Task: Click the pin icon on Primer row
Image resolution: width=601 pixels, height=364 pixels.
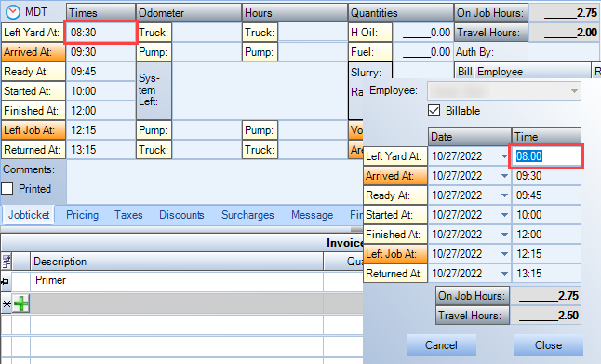Action: (x=6, y=282)
